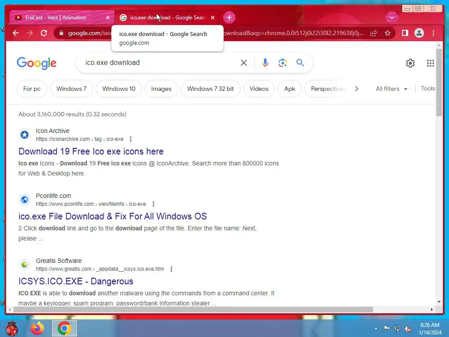
Task: Close the ico.exe download Google Search tab
Action: pos(213,18)
